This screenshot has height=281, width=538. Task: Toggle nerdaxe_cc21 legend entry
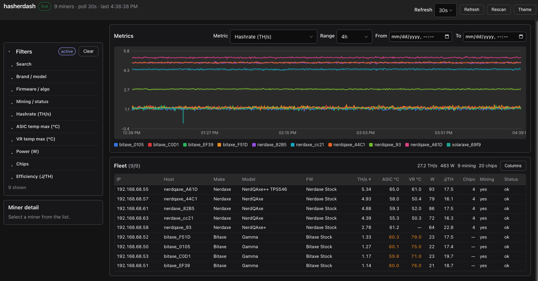(307, 145)
